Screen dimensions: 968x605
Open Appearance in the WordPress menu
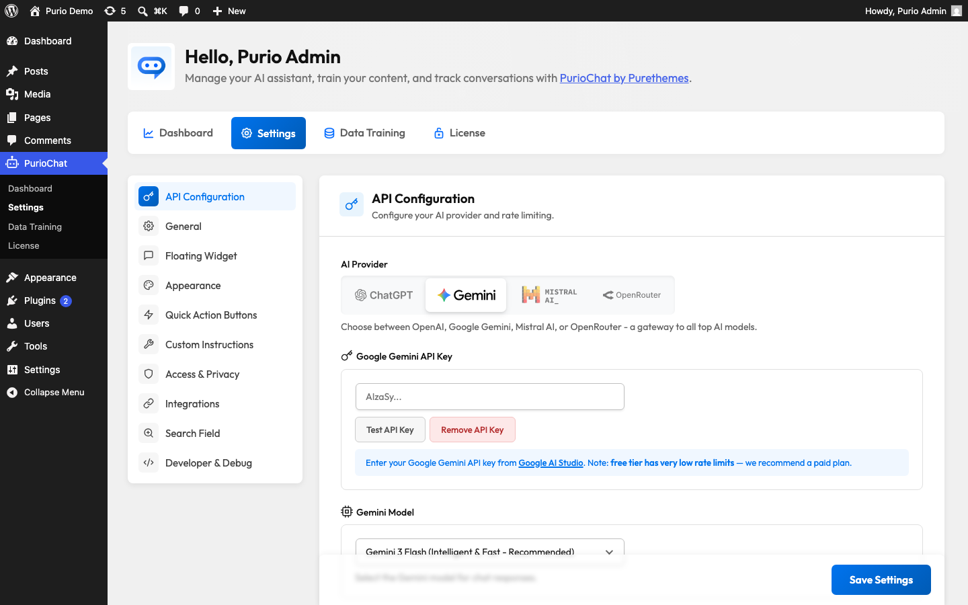54,278
